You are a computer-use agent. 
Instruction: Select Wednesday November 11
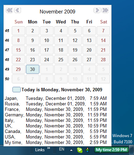(61, 40)
